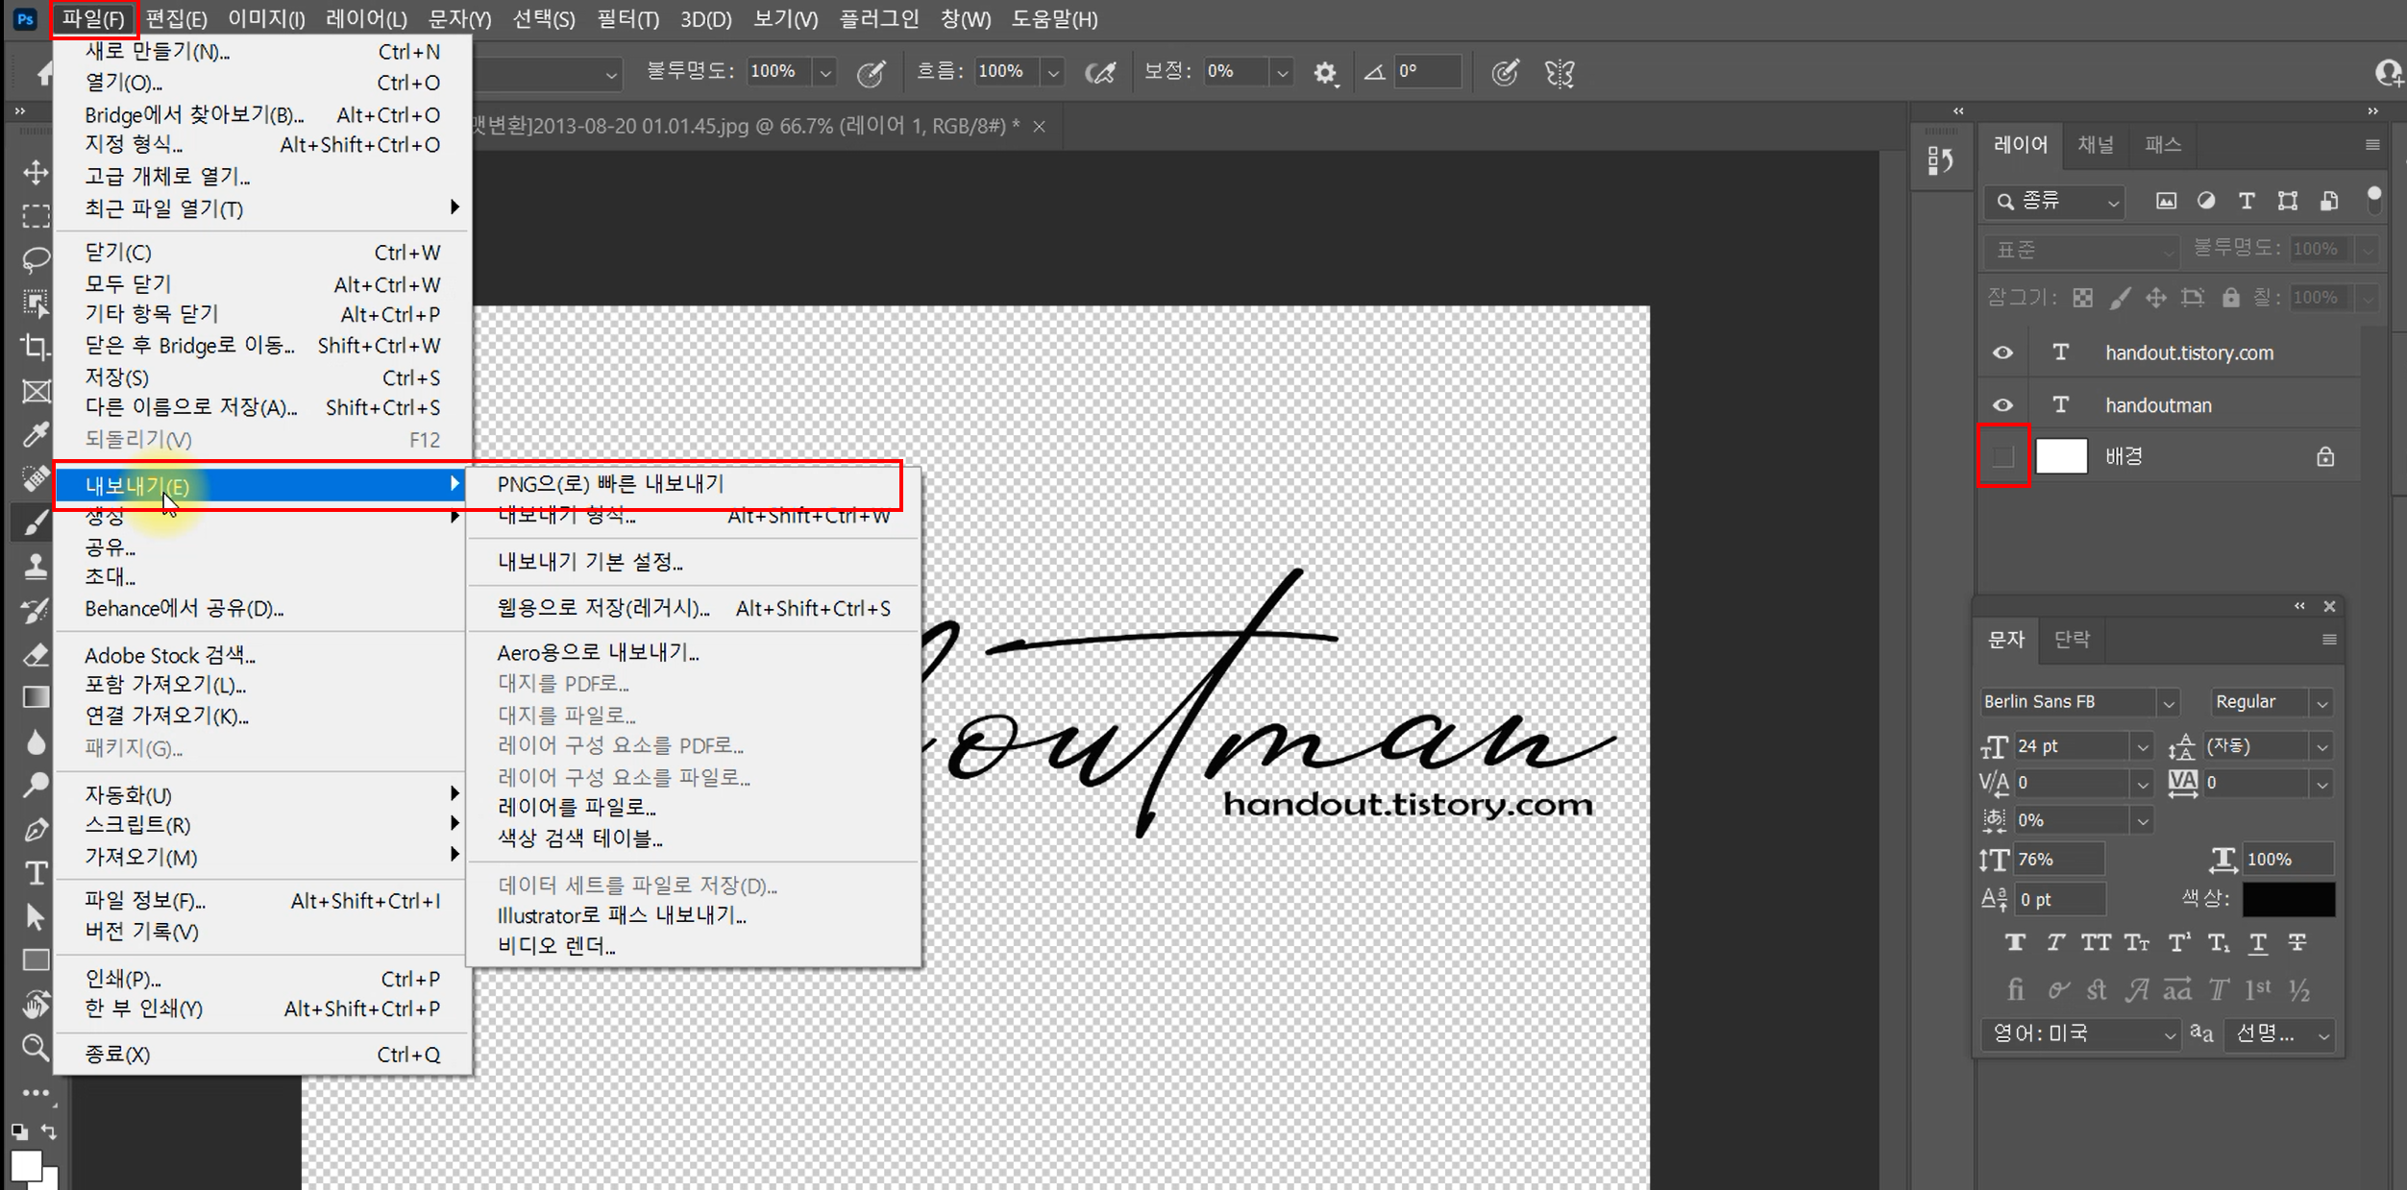
Task: Hide the handoutman text layer
Action: point(2002,405)
